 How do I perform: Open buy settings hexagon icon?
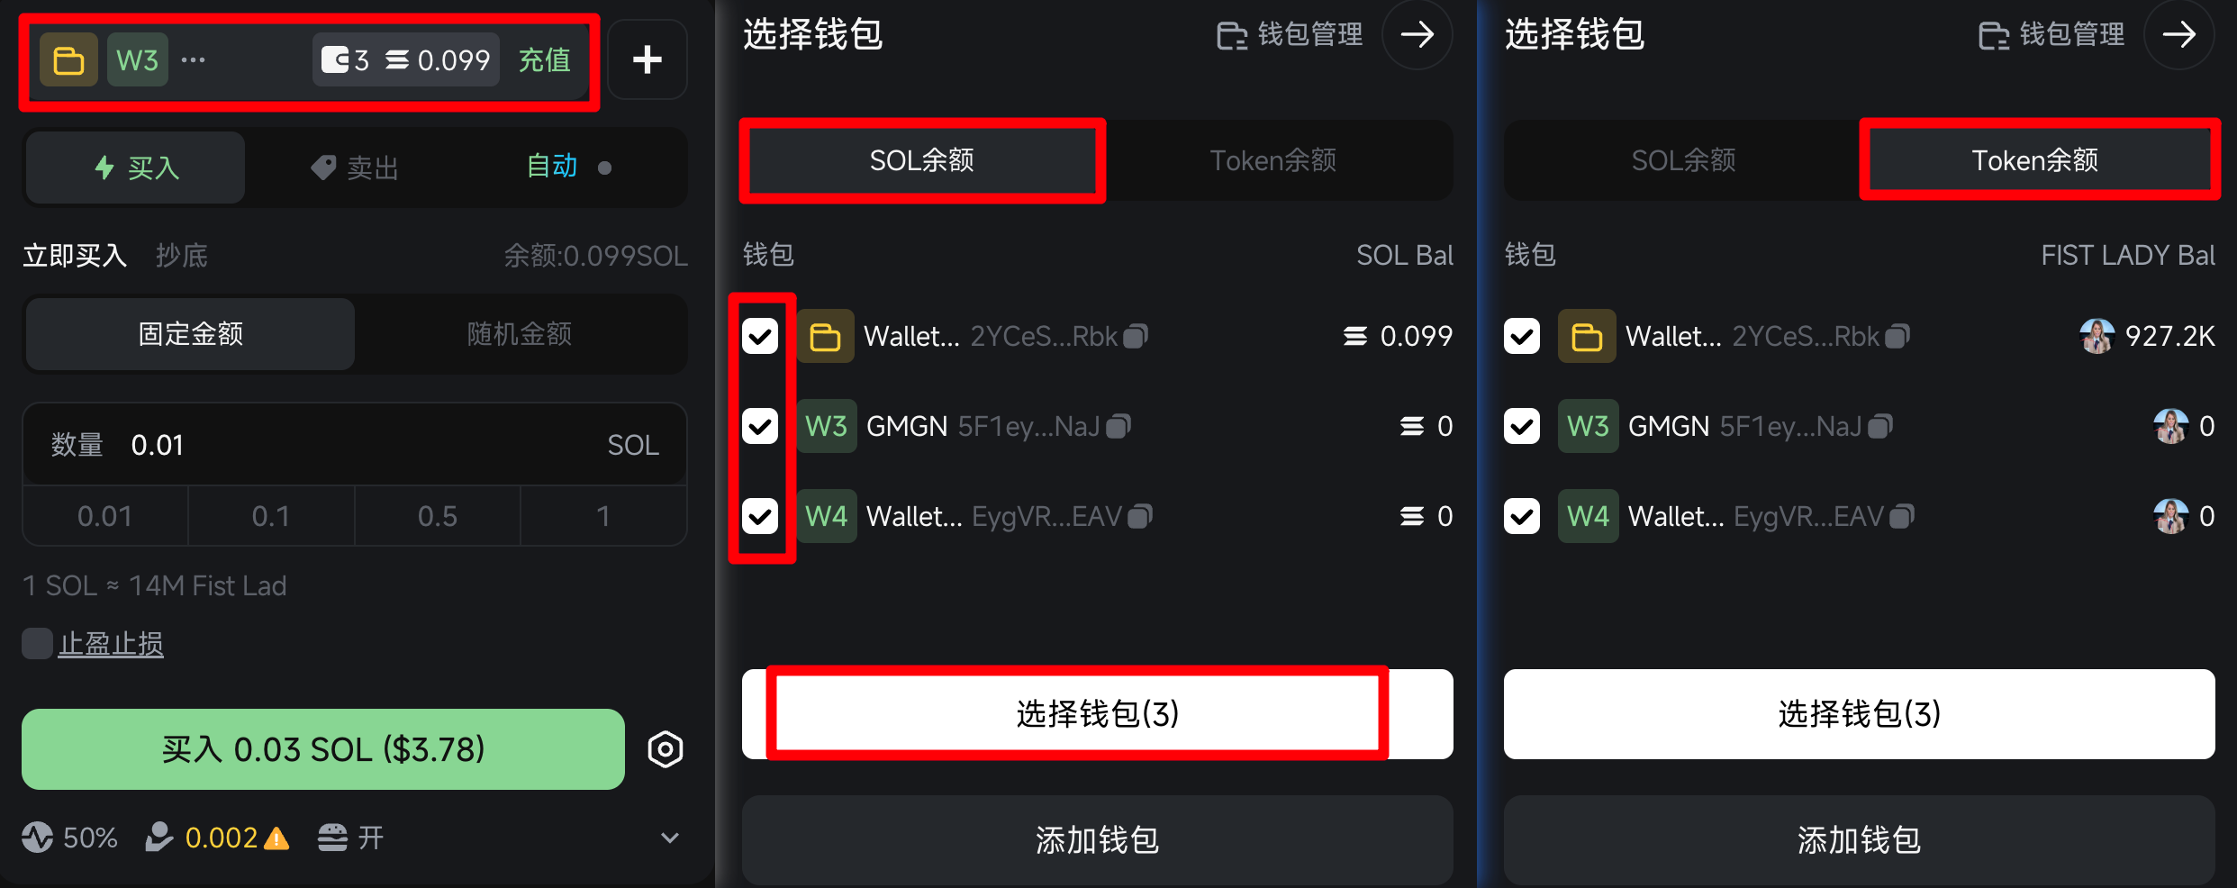pos(666,749)
